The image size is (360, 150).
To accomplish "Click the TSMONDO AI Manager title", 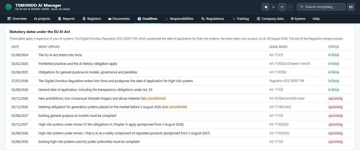I will (38, 5).
